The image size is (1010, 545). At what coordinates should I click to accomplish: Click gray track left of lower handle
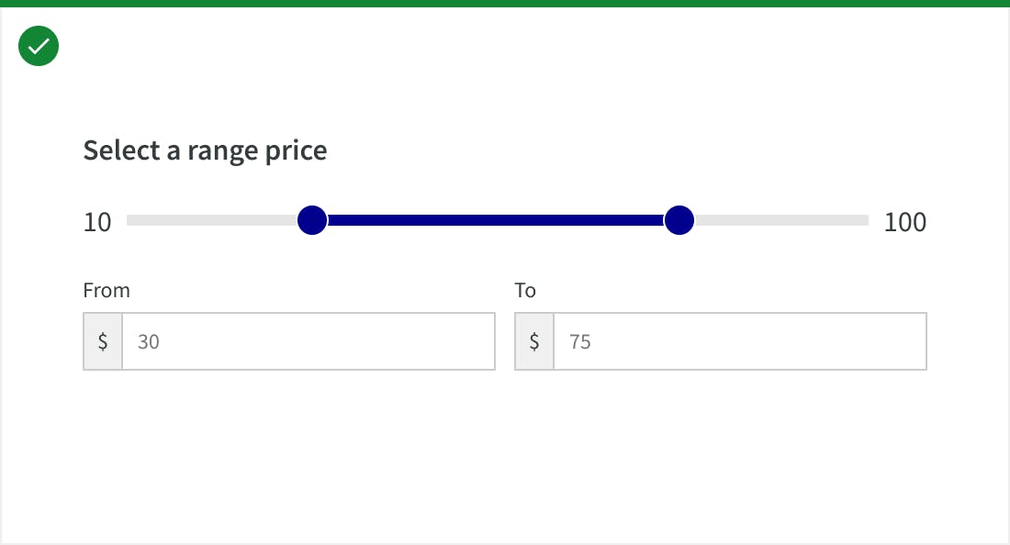211,220
